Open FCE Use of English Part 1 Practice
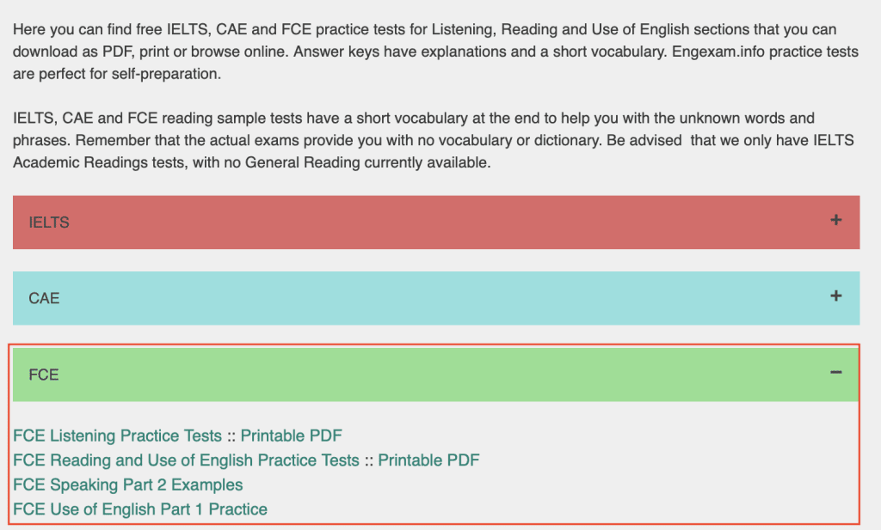This screenshot has height=530, width=881. 140,509
